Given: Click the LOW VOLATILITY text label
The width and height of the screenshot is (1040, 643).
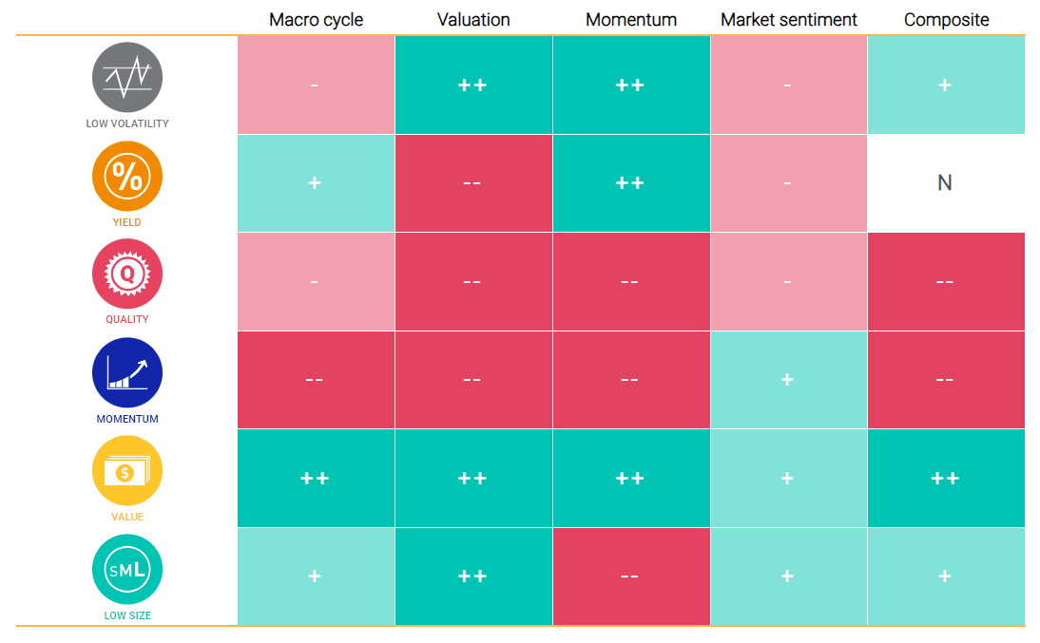Looking at the screenshot, I should (127, 123).
